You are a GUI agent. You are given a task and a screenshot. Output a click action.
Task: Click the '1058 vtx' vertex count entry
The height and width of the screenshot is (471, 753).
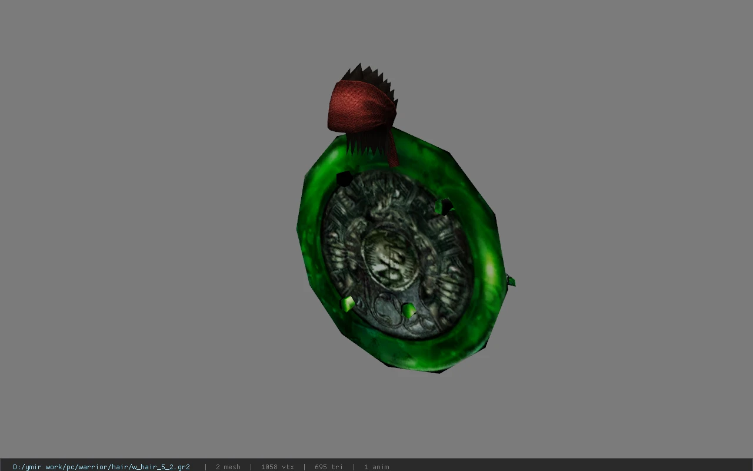tap(277, 467)
